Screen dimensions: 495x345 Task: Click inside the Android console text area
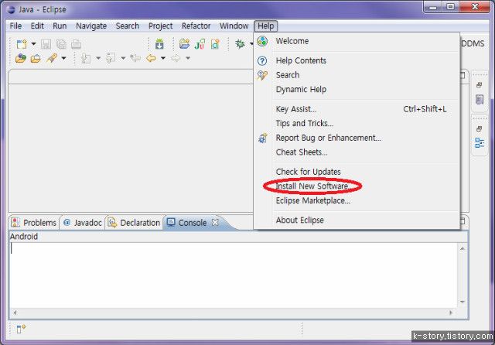click(233, 275)
